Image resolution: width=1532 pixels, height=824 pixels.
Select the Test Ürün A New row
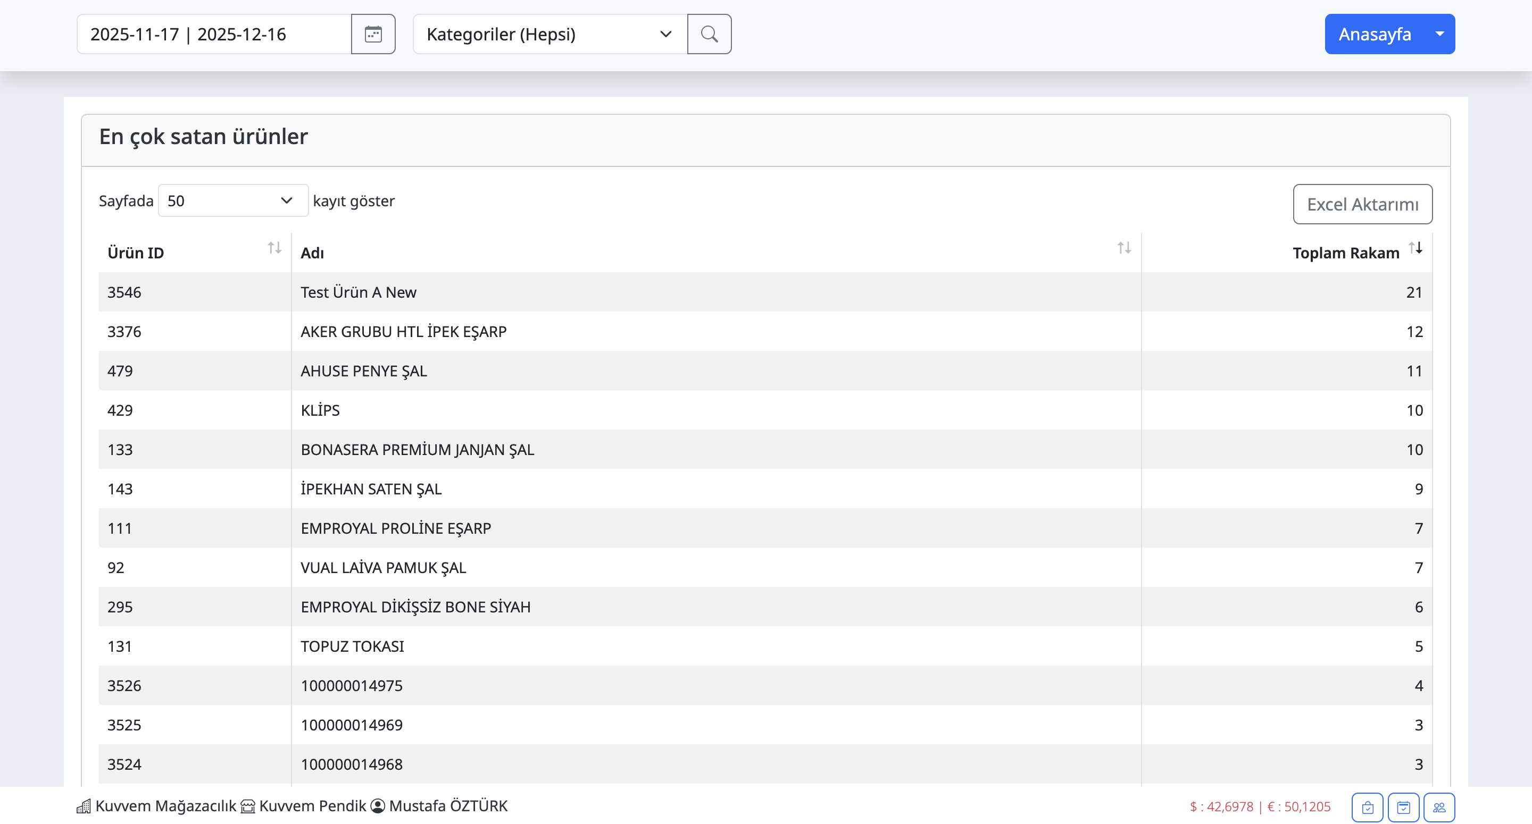pyautogui.click(x=359, y=292)
